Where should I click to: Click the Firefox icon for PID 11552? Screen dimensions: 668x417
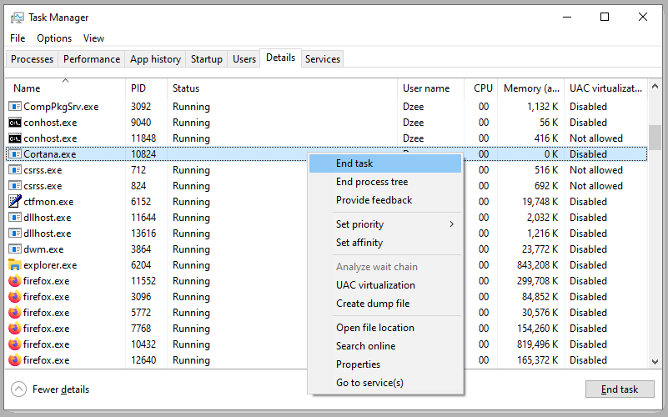(15, 281)
